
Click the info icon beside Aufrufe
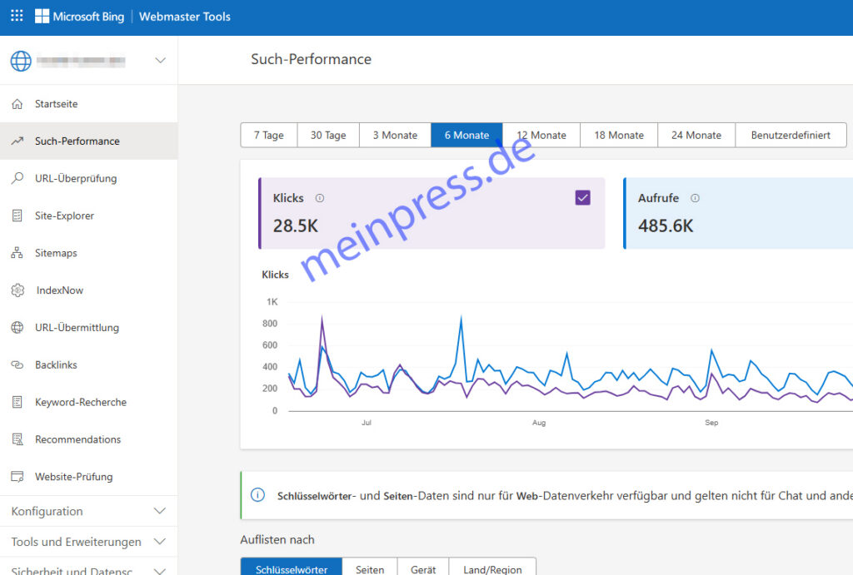tap(695, 199)
